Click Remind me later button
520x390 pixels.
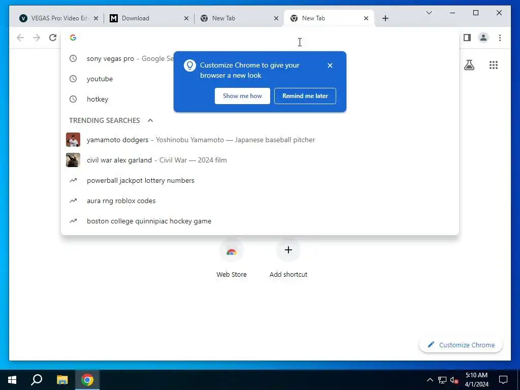click(305, 96)
